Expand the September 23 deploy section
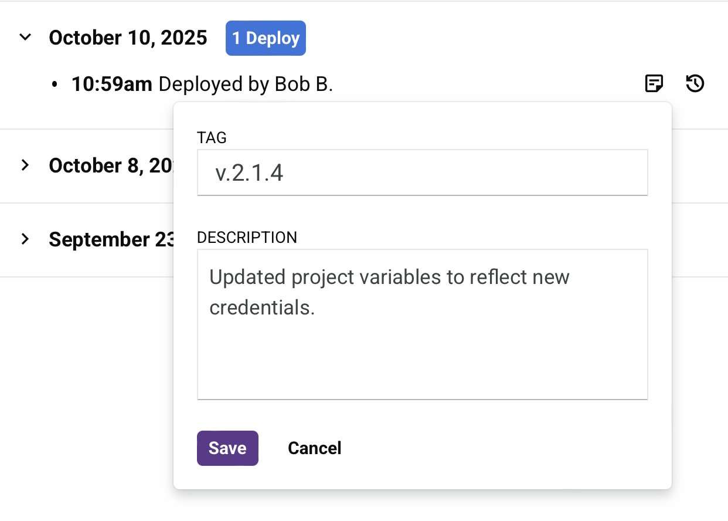 pyautogui.click(x=25, y=239)
